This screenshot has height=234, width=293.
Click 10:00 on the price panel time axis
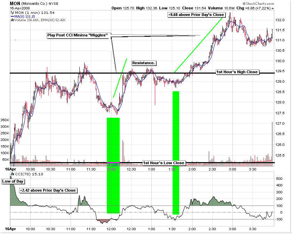click(x=30, y=169)
